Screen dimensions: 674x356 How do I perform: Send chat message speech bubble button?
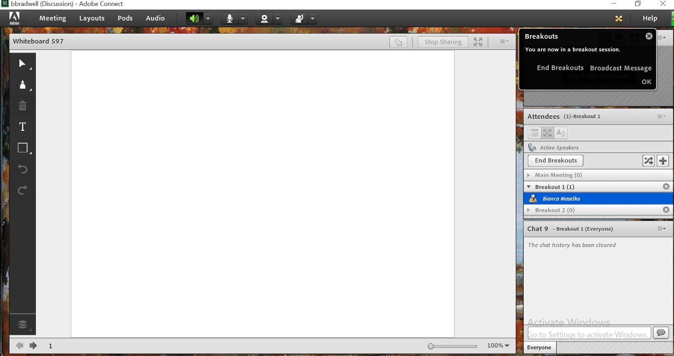[661, 333]
